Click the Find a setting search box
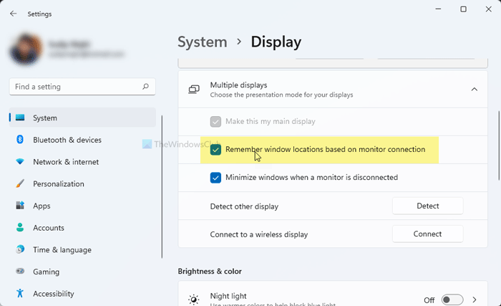Screen dimensions: 501x306 point(75,87)
